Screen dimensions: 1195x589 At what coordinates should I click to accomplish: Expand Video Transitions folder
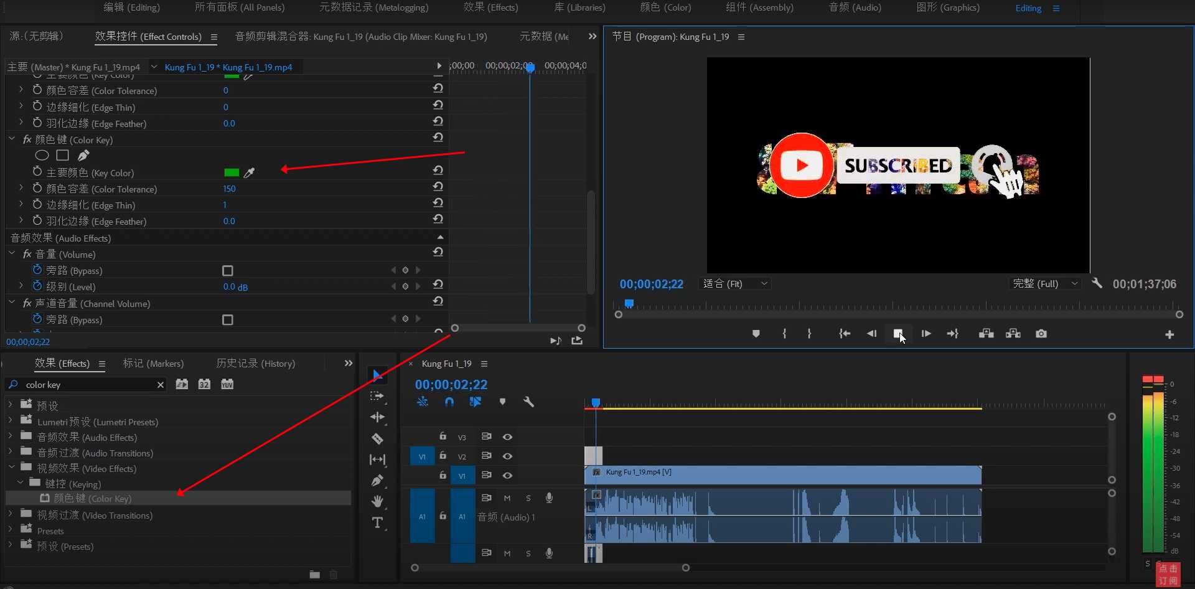[11, 514]
